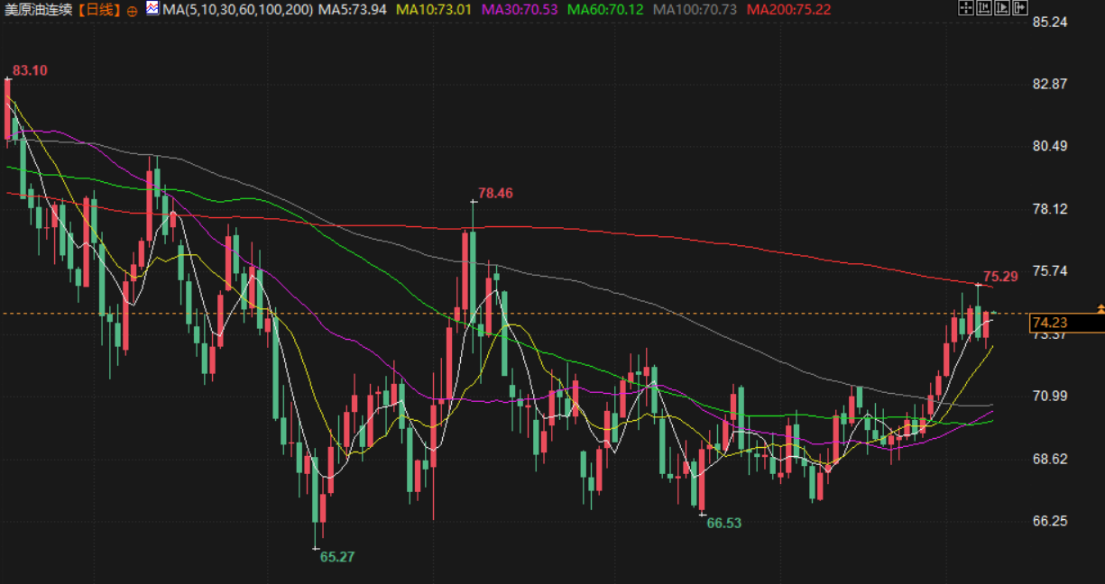Click the 82.87 price axis label

click(x=1050, y=84)
